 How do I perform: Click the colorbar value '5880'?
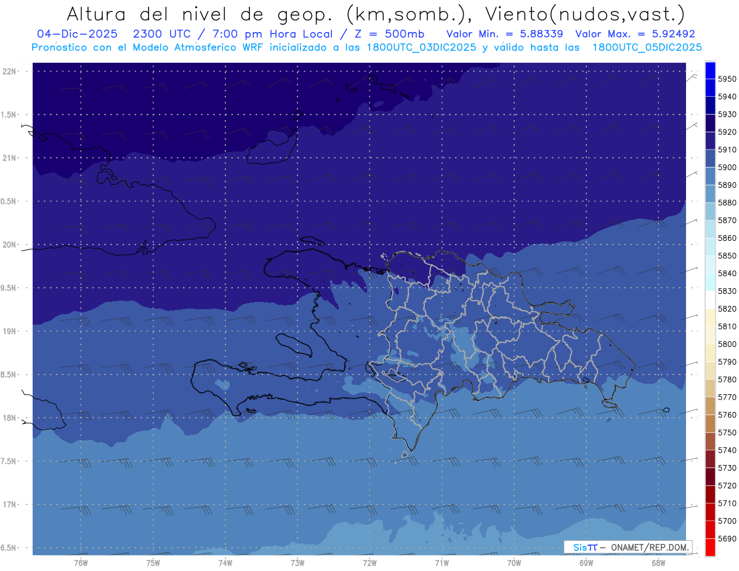(x=727, y=203)
